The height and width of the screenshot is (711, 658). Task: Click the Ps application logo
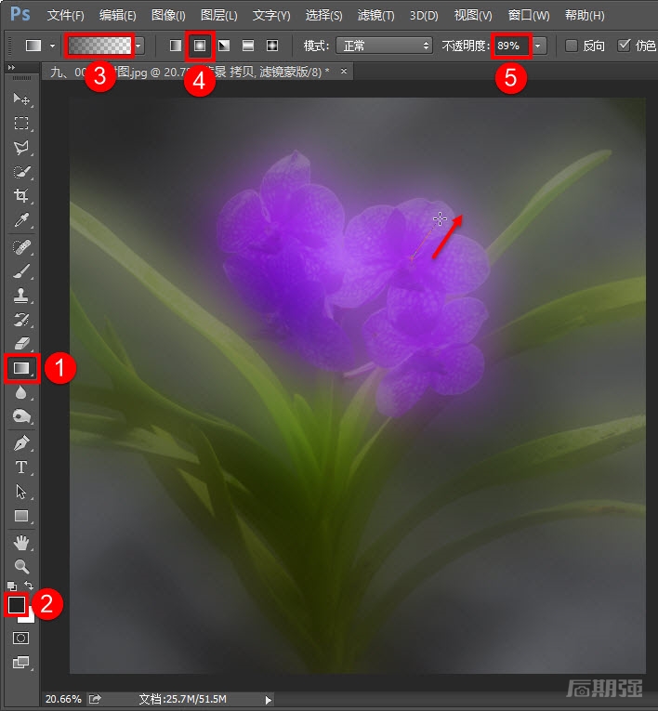(20, 14)
